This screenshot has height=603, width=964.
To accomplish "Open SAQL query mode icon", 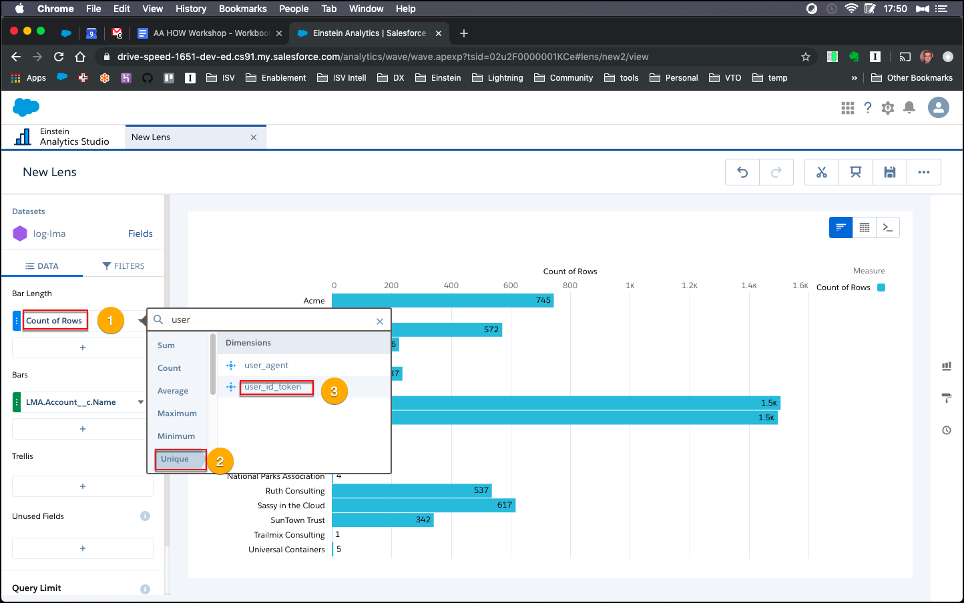I will point(888,227).
